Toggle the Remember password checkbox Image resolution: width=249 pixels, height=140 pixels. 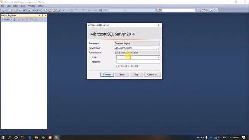117,66
